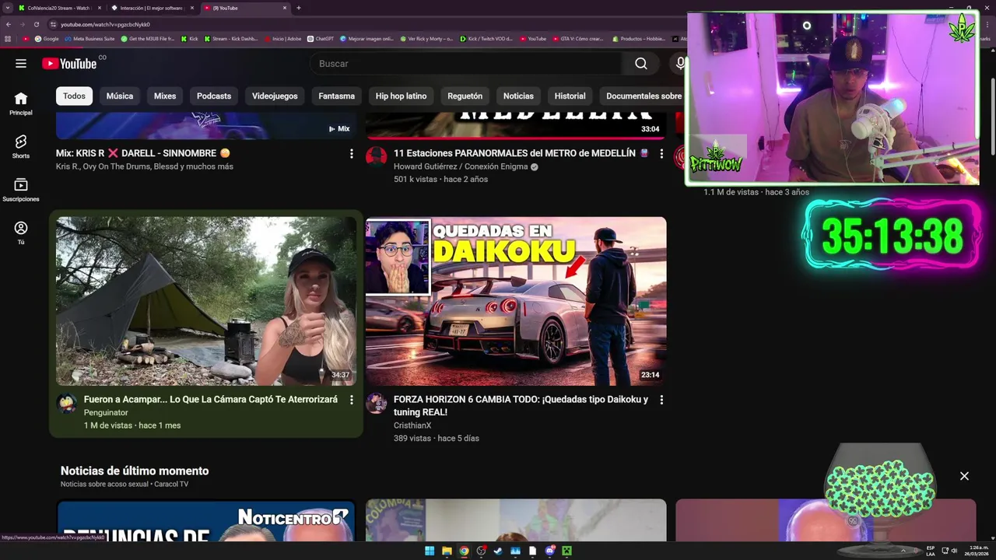The width and height of the screenshot is (996, 560).
Task: Open FORZA HORIZON 6 CAMBIA TODO title
Action: pos(521,405)
